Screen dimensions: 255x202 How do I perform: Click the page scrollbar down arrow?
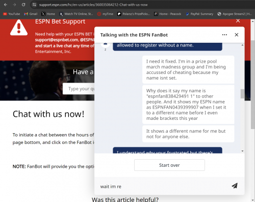point(253,200)
